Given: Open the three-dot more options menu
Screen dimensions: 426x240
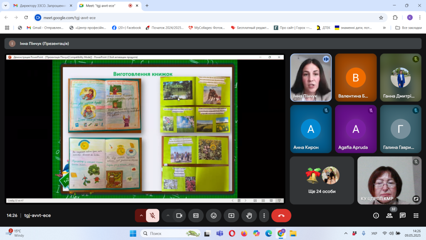Looking at the screenshot, I should pyautogui.click(x=264, y=215).
